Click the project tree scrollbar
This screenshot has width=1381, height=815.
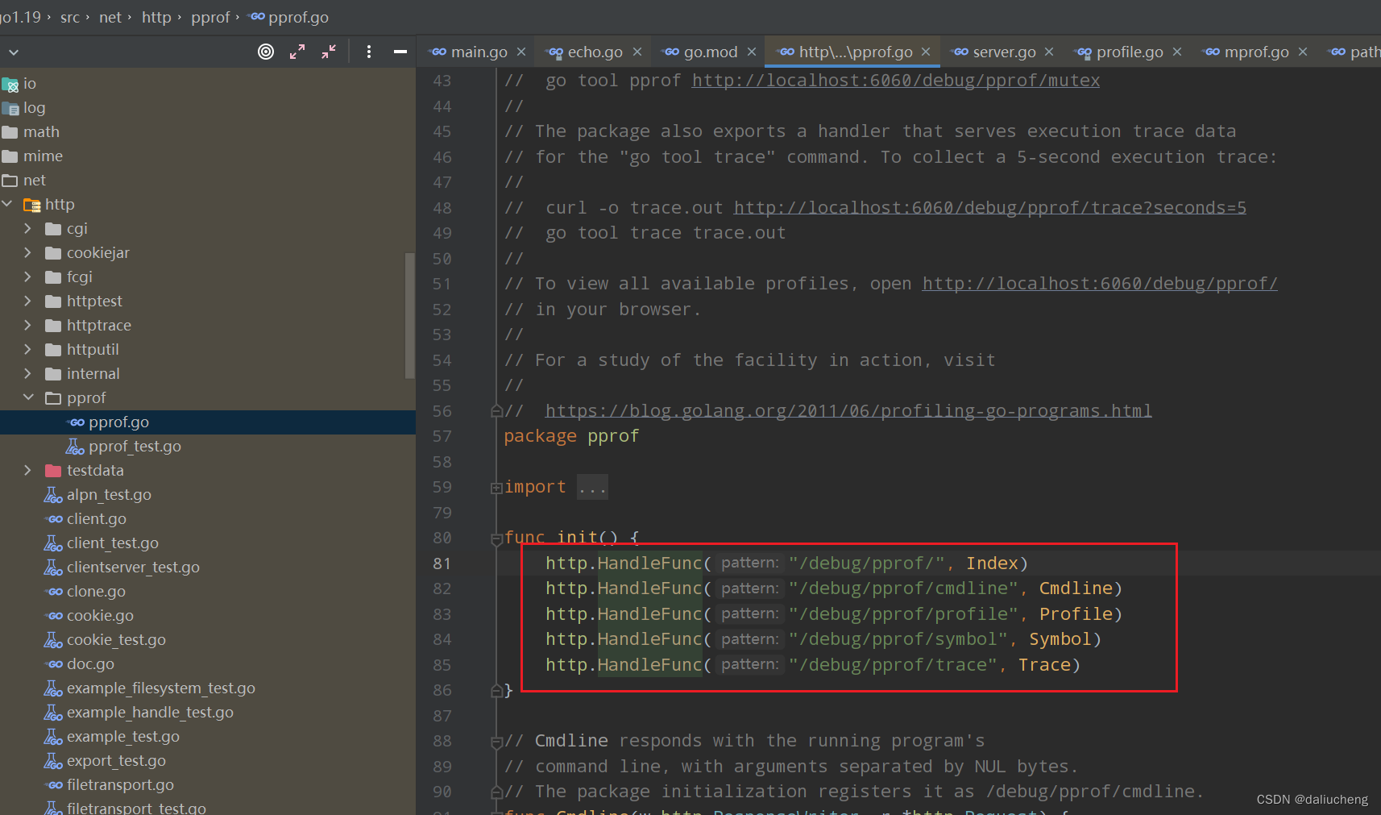tap(409, 315)
